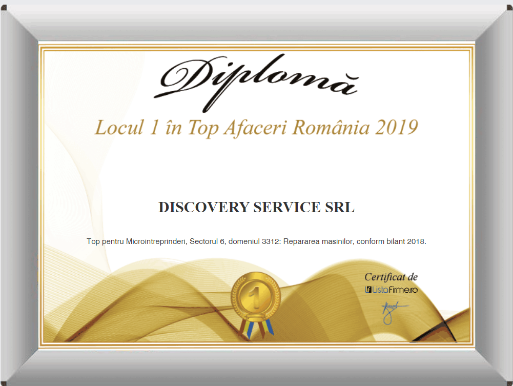The width and height of the screenshot is (513, 386).
Task: Click the gold number 1 medal
Action: tap(256, 304)
